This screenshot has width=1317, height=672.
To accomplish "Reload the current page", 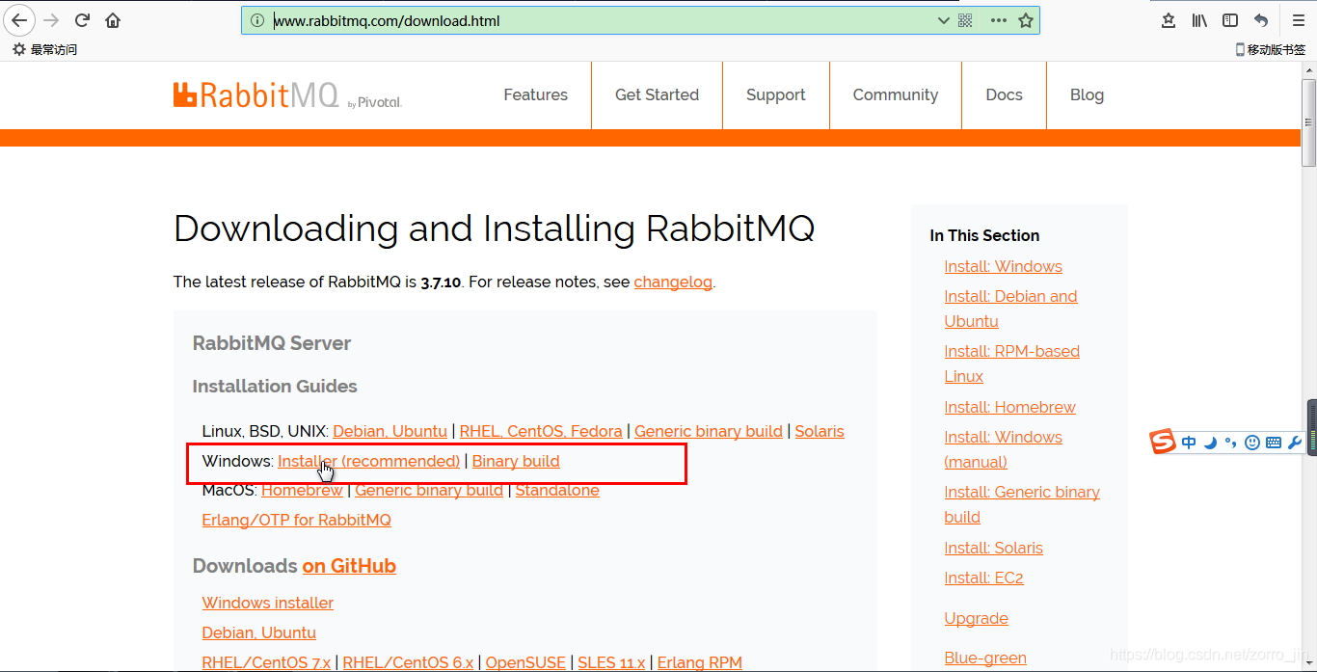I will coord(82,20).
